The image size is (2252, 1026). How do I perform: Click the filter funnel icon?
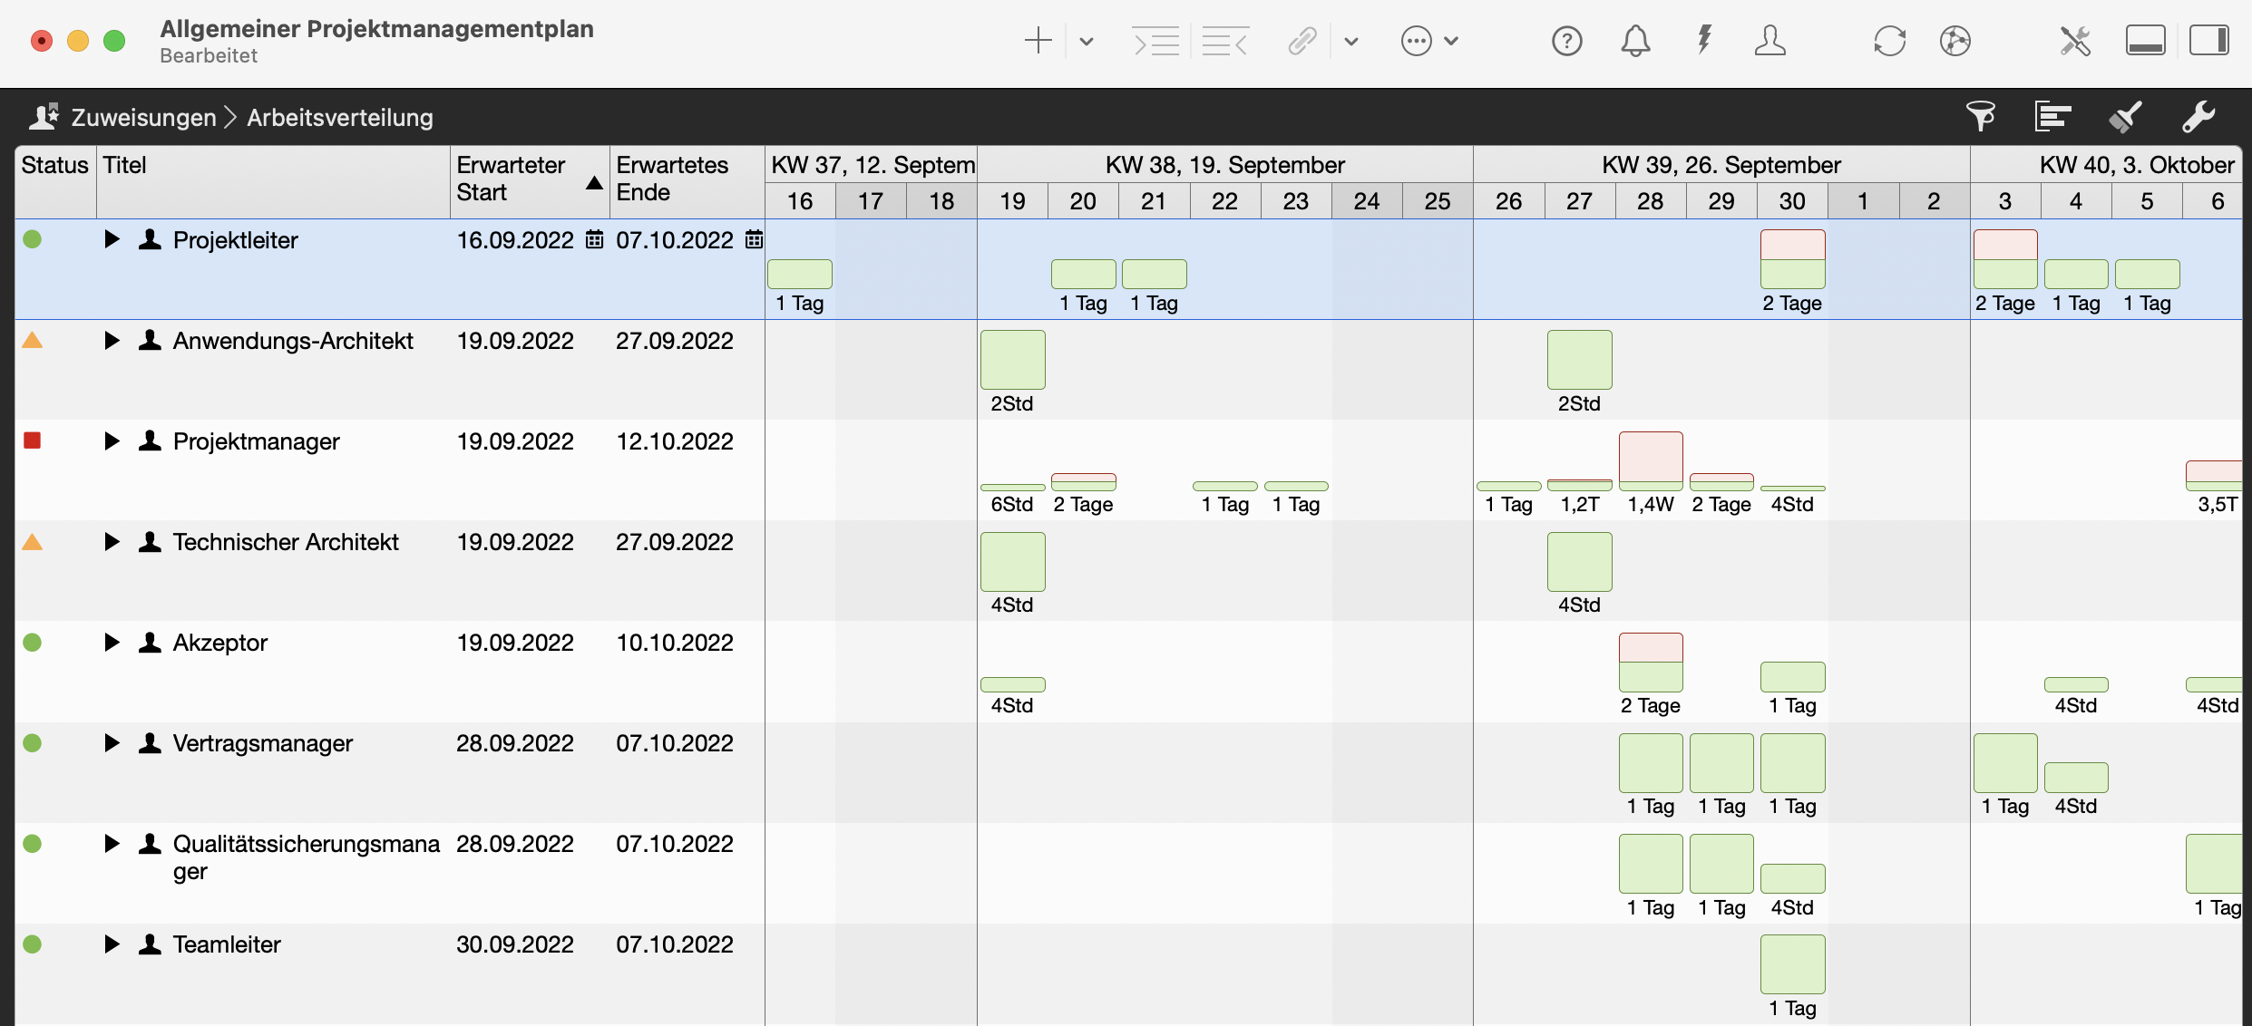click(1980, 117)
